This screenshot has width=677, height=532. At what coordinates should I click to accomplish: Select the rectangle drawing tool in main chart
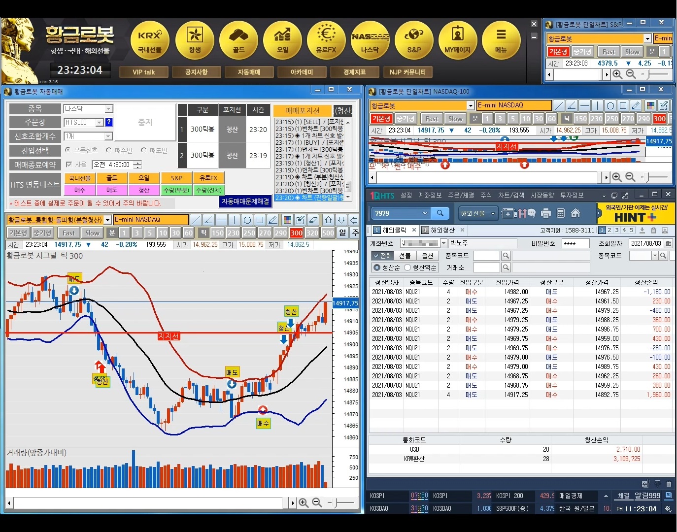260,220
